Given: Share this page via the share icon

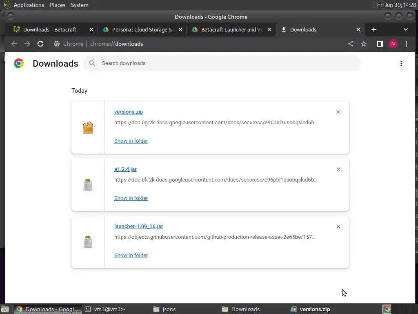Looking at the screenshot, I should (x=351, y=44).
